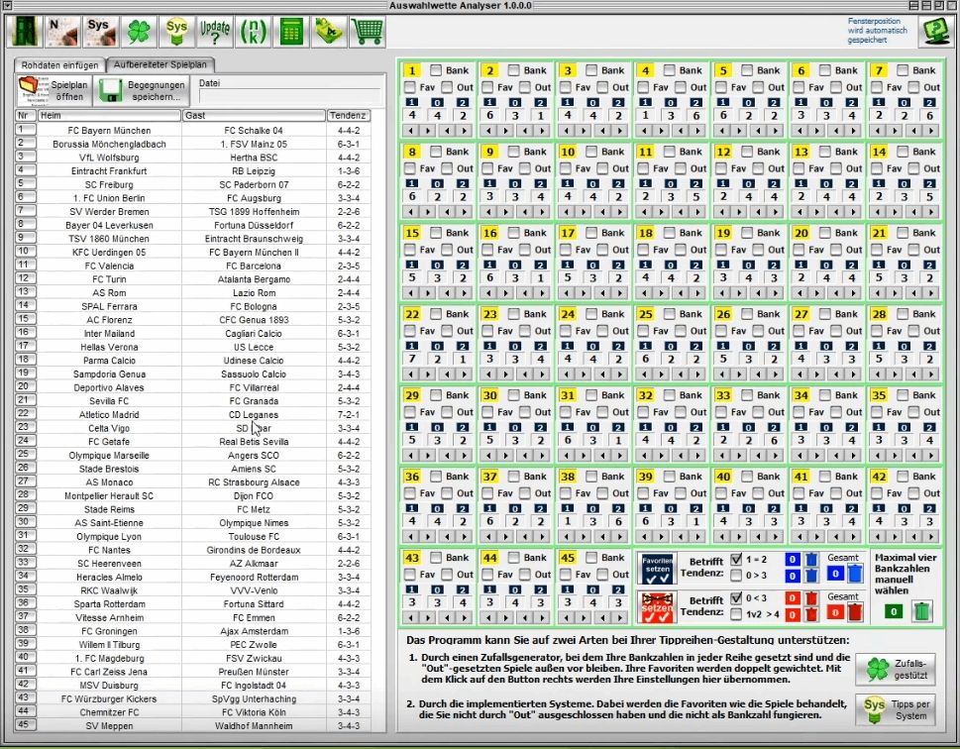960x749 pixels.
Task: Click the rightmost arrow button in match 7 box
Action: [931, 131]
